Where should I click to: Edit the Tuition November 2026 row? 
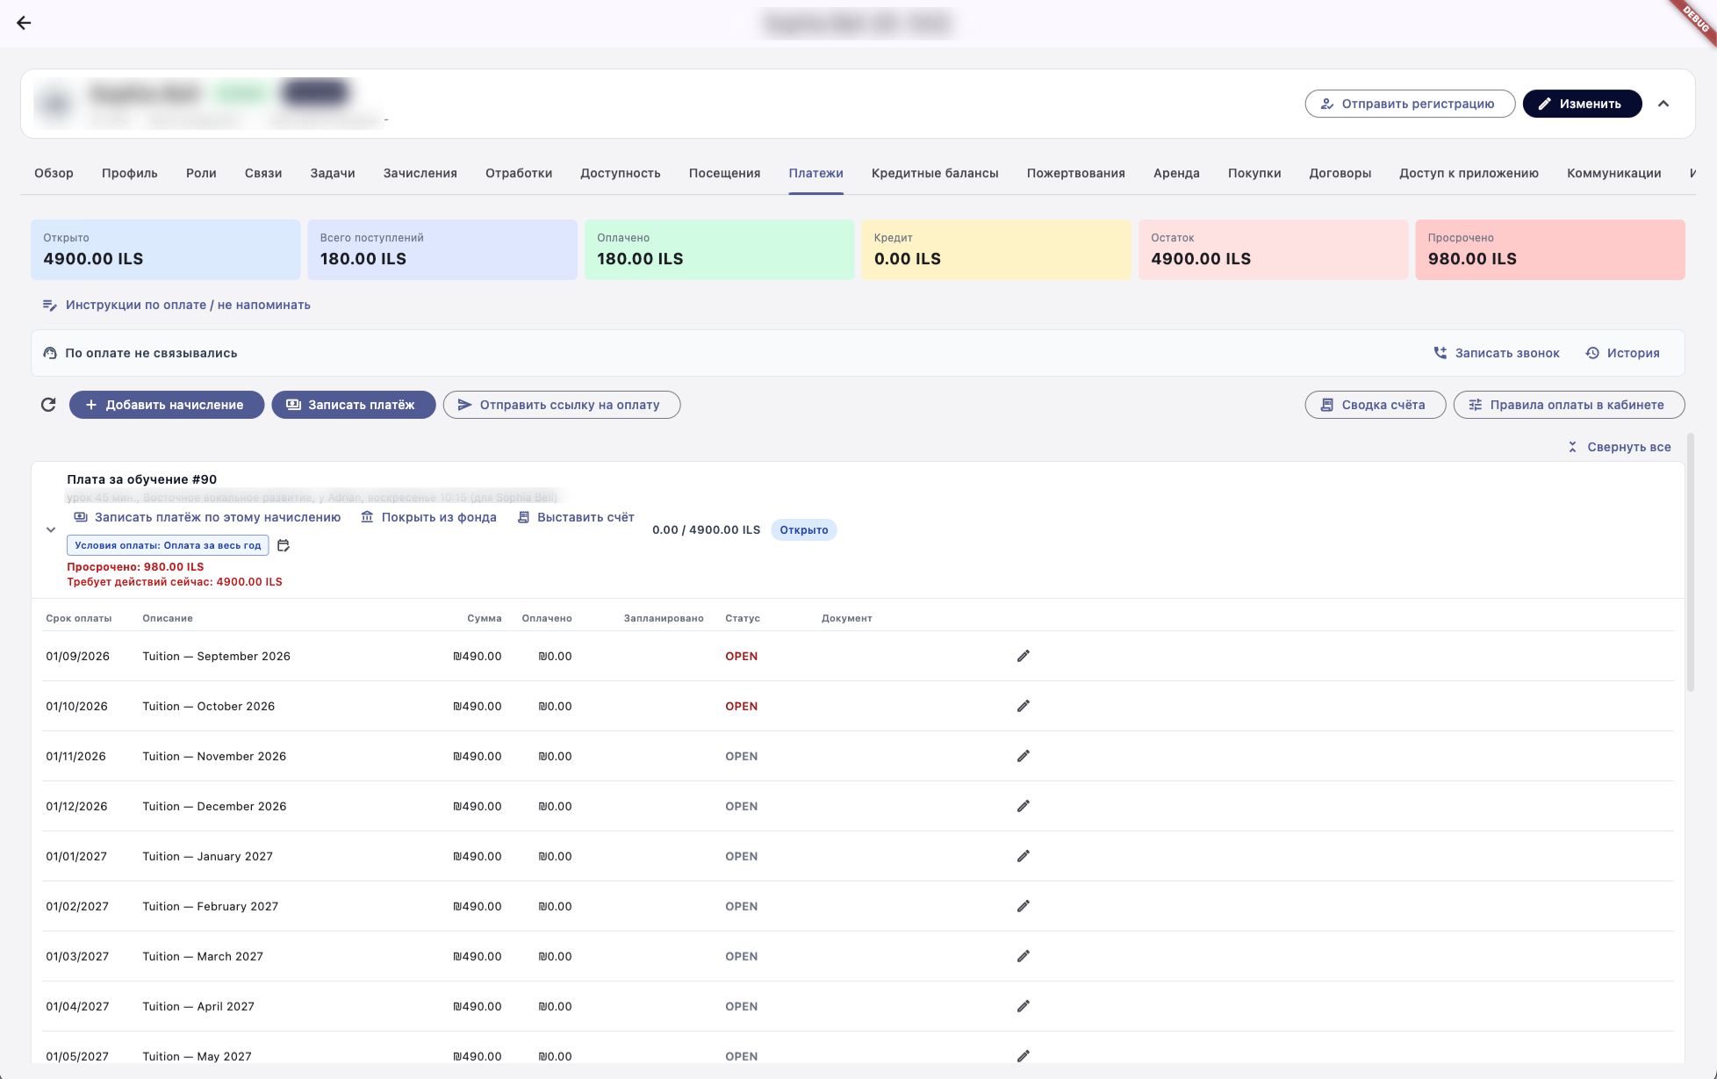tap(1023, 756)
